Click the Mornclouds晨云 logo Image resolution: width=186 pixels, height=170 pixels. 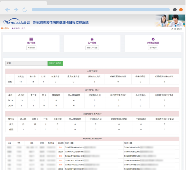16,22
